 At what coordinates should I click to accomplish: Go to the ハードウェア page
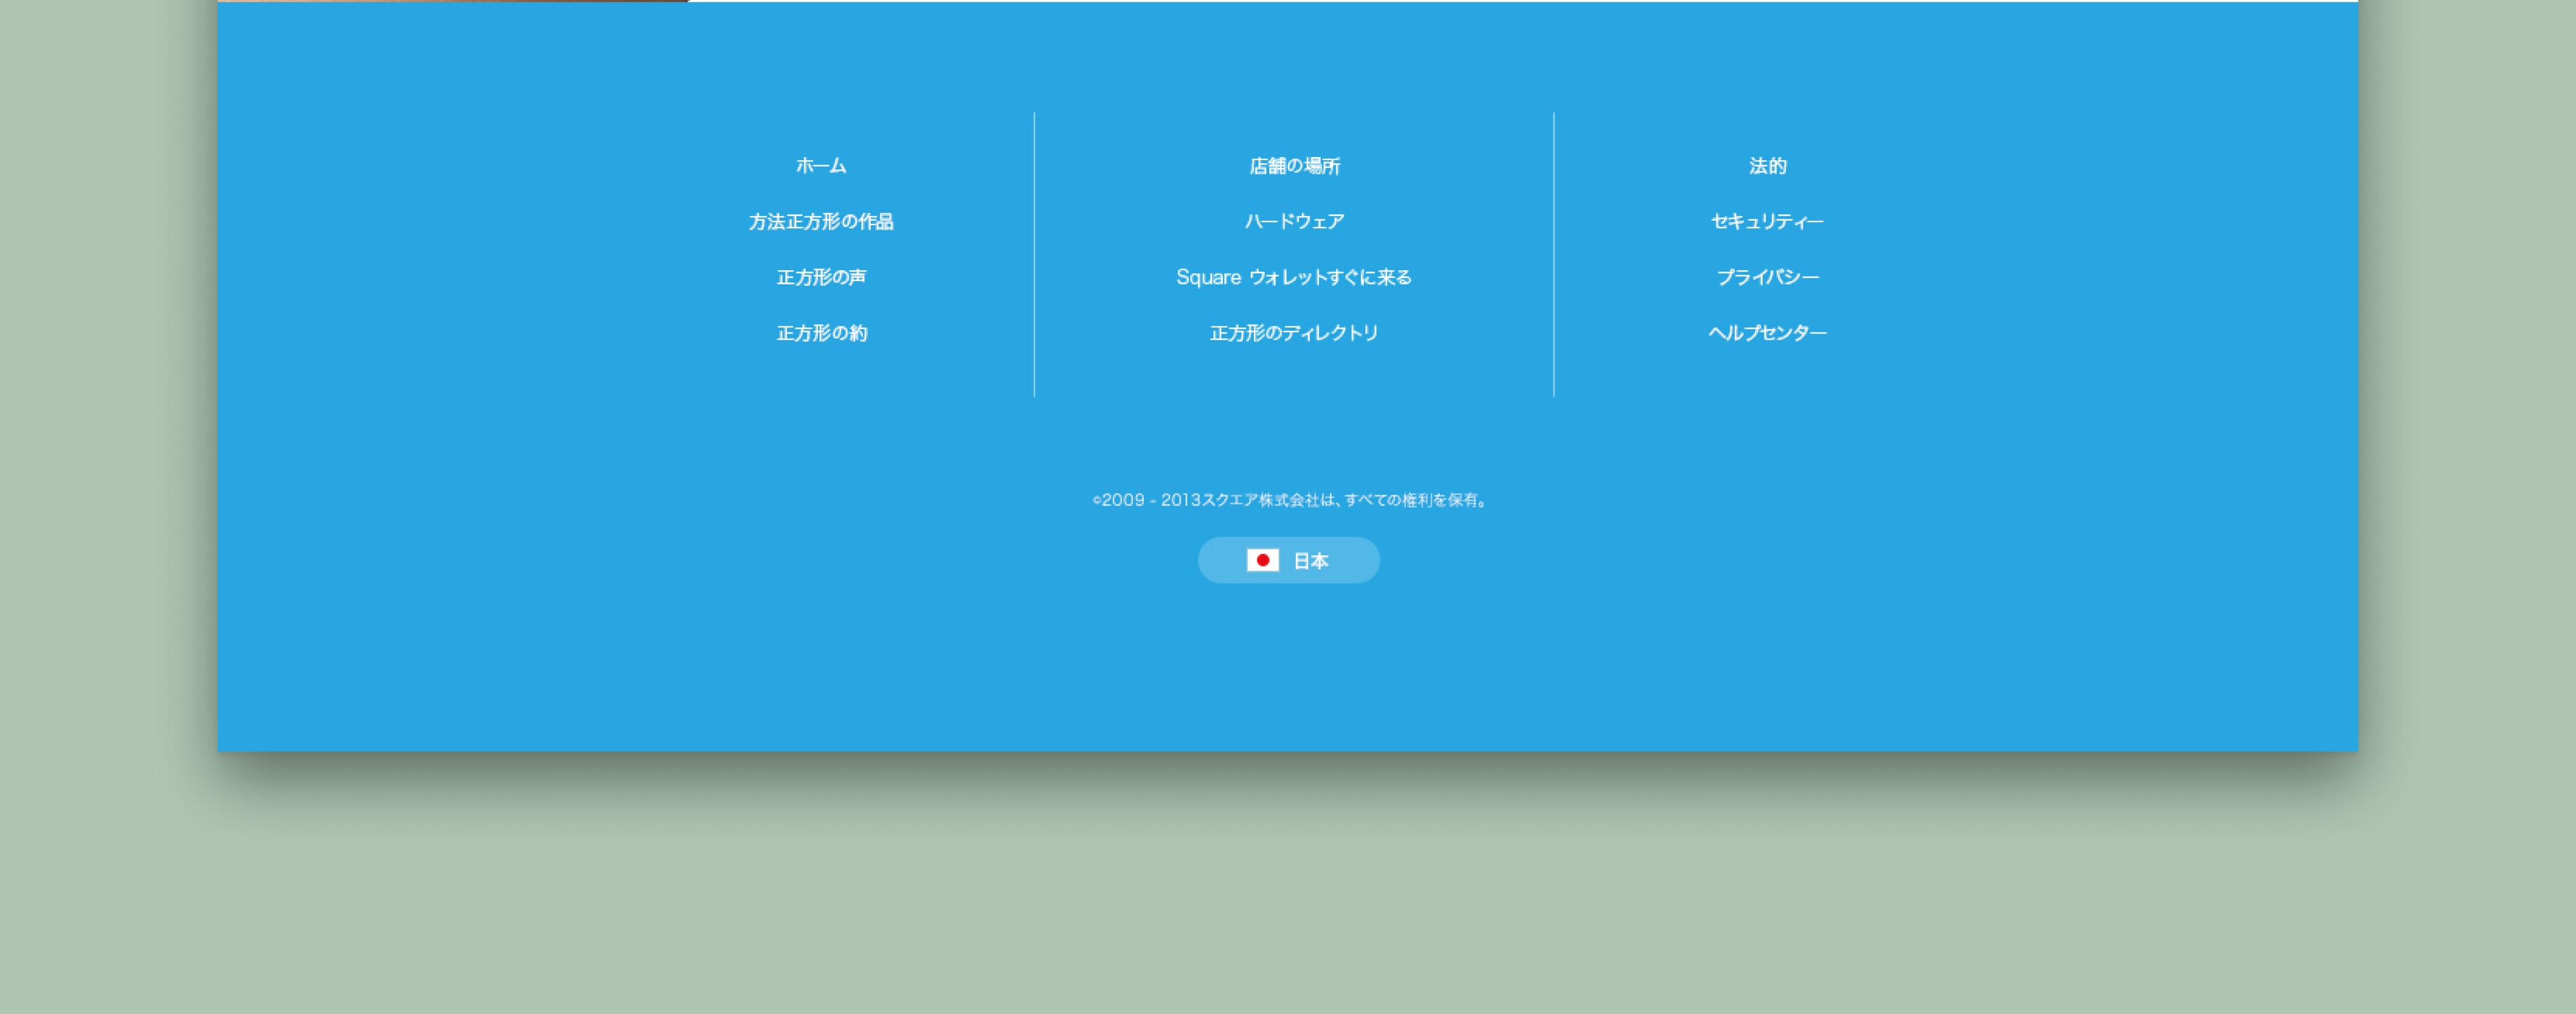1294,222
